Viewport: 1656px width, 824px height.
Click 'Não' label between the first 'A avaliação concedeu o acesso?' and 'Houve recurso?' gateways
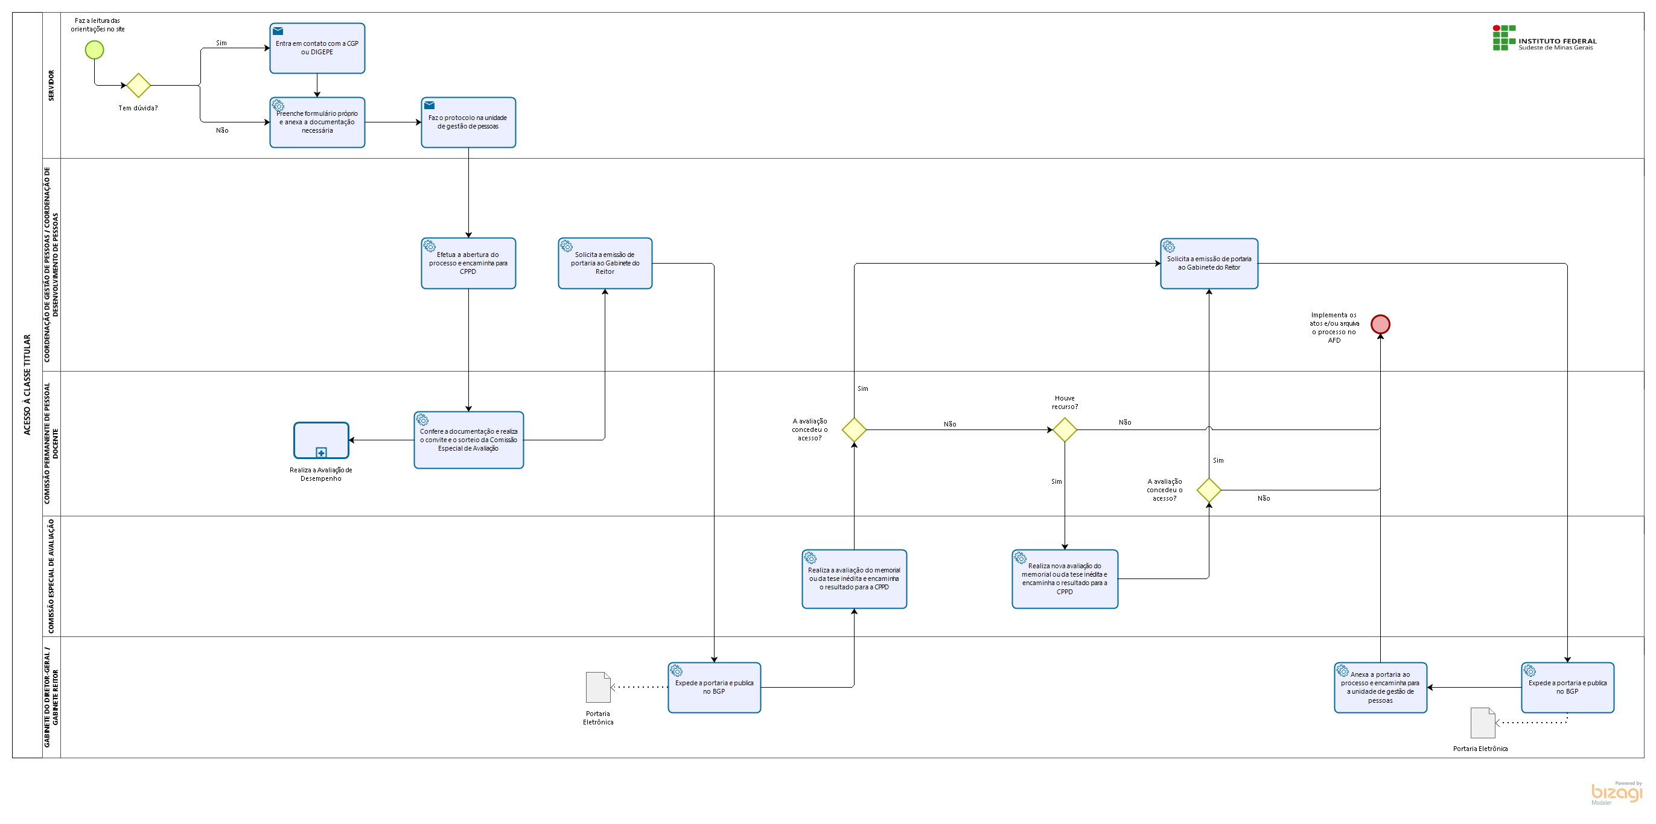point(949,424)
